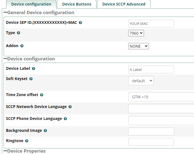The height and width of the screenshot is (154, 194).
Task: Show help tooltip for Addon
Action: [22, 46]
